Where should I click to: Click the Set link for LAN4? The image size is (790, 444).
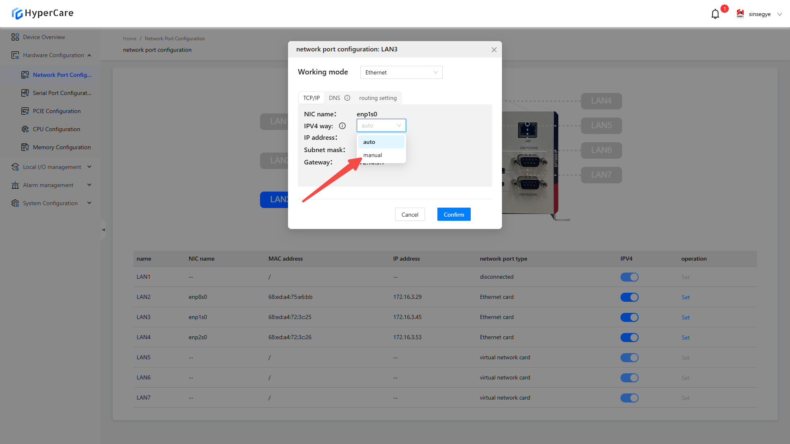[685, 338]
